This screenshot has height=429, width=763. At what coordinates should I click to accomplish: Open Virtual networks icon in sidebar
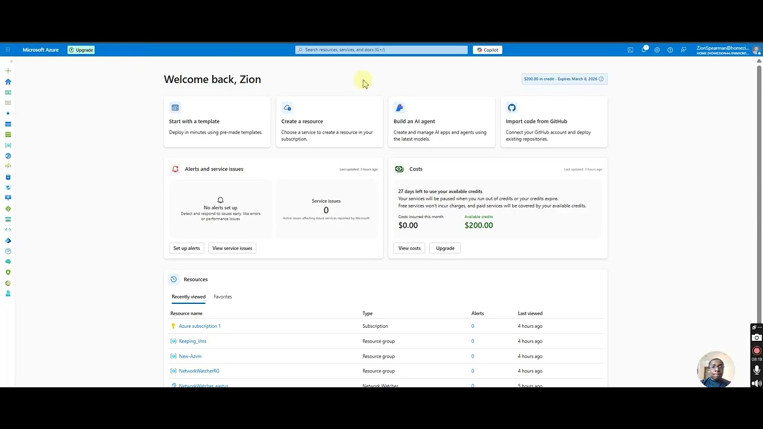point(8,229)
